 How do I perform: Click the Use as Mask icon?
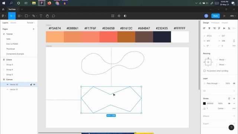point(125,16)
